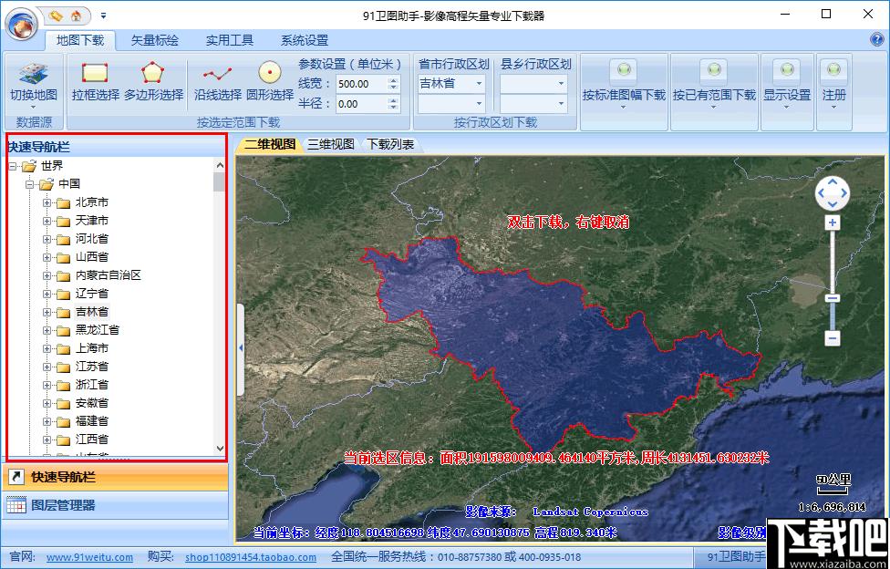Select the 拉框选择 rectangle selection tool
This screenshot has width=890, height=569.
pyautogui.click(x=96, y=83)
